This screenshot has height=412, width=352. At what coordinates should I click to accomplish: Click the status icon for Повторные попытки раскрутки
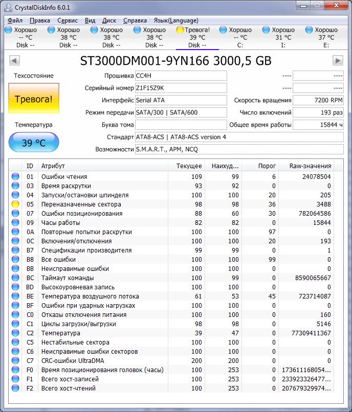(15, 232)
